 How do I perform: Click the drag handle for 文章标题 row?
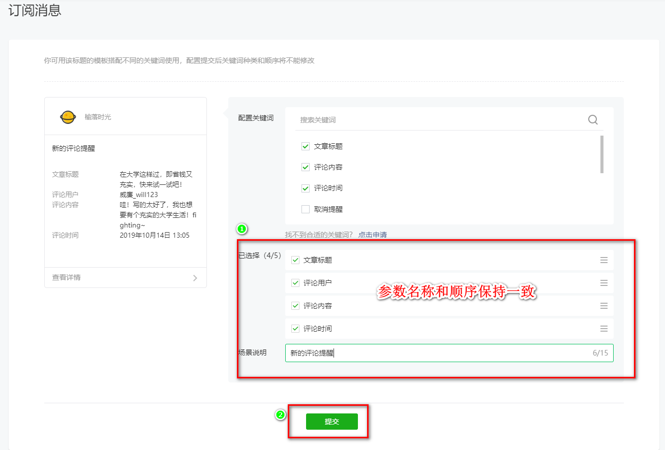pyautogui.click(x=603, y=260)
